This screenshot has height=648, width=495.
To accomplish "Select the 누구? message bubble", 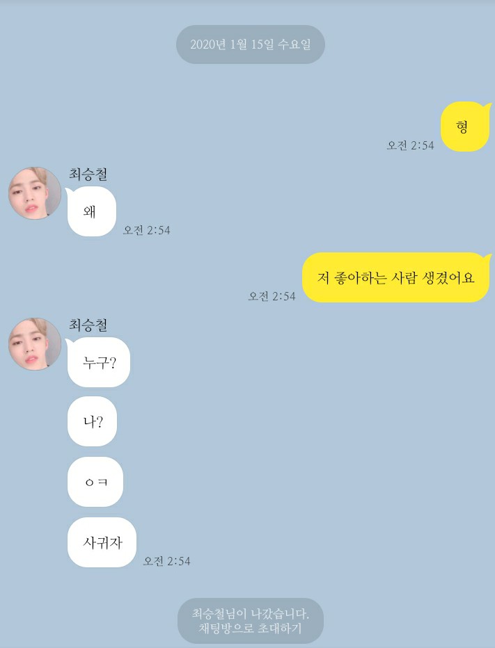I will pyautogui.click(x=98, y=362).
